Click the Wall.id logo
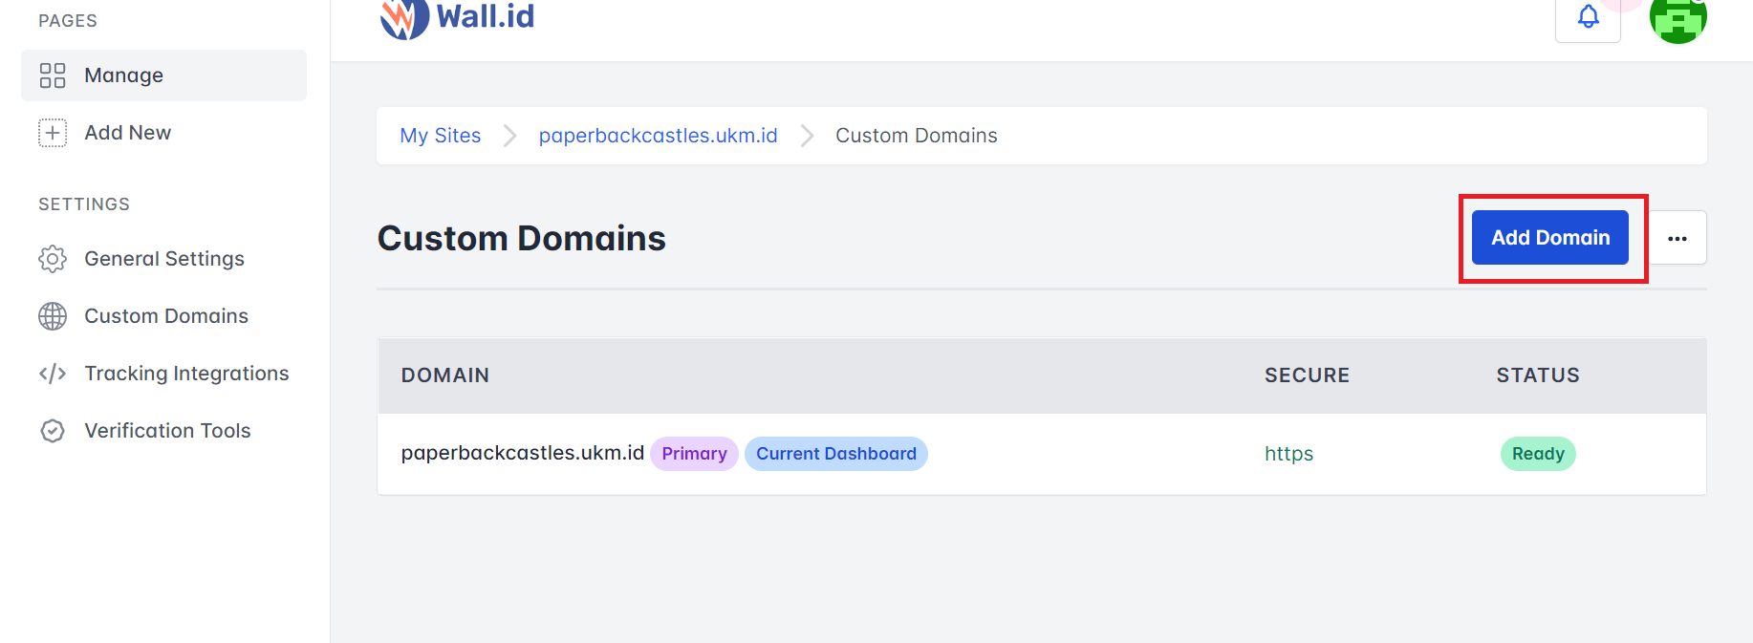The height and width of the screenshot is (643, 1753). pyautogui.click(x=458, y=17)
